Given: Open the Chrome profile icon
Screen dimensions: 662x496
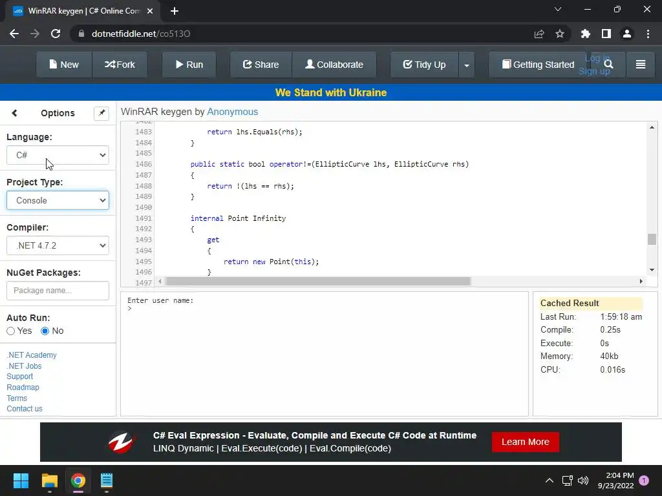Looking at the screenshot, I should 627,34.
